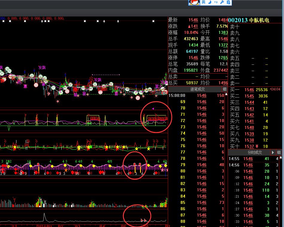
Task: Click the 买九 price 1538
Action: [x=249, y=140]
